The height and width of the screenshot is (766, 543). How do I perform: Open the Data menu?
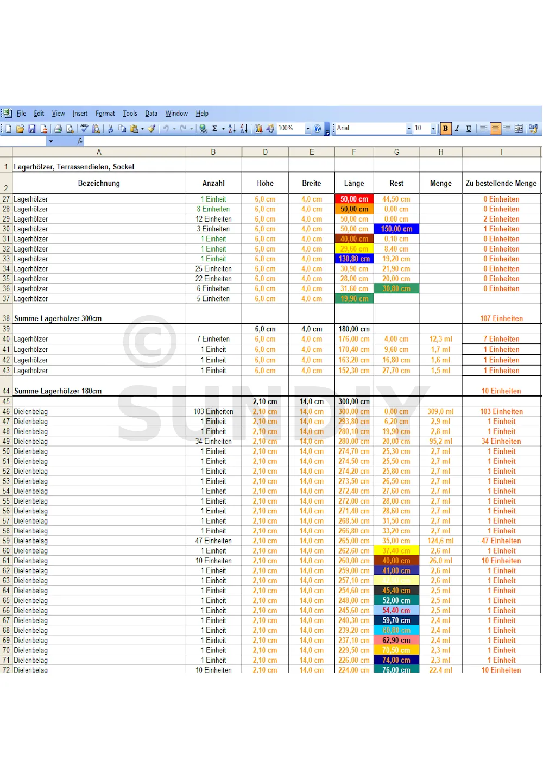click(x=151, y=114)
